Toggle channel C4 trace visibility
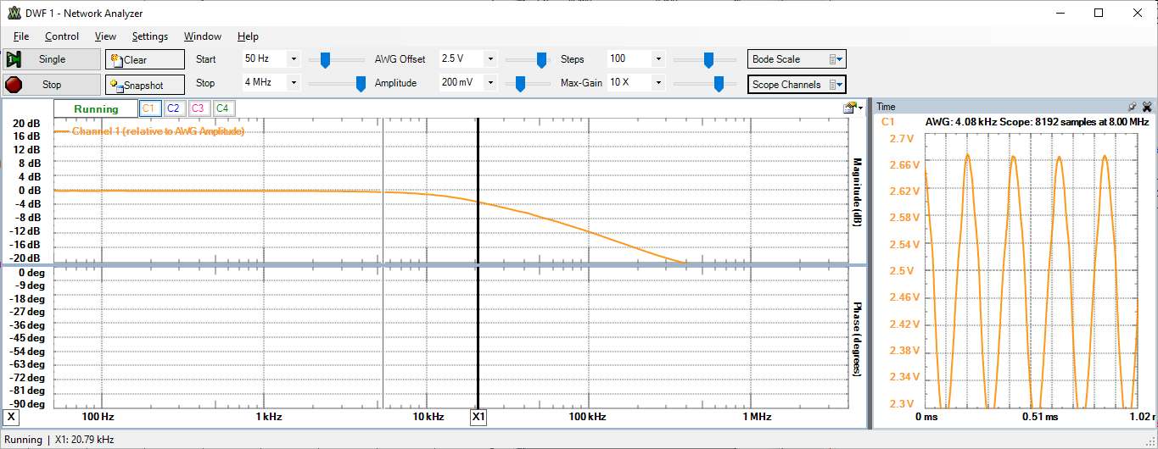1158x449 pixels. tap(222, 108)
